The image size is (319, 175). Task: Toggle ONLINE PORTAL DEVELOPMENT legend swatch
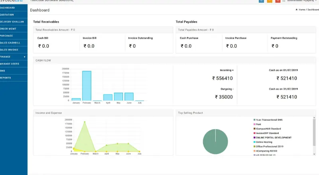[x=254, y=138]
